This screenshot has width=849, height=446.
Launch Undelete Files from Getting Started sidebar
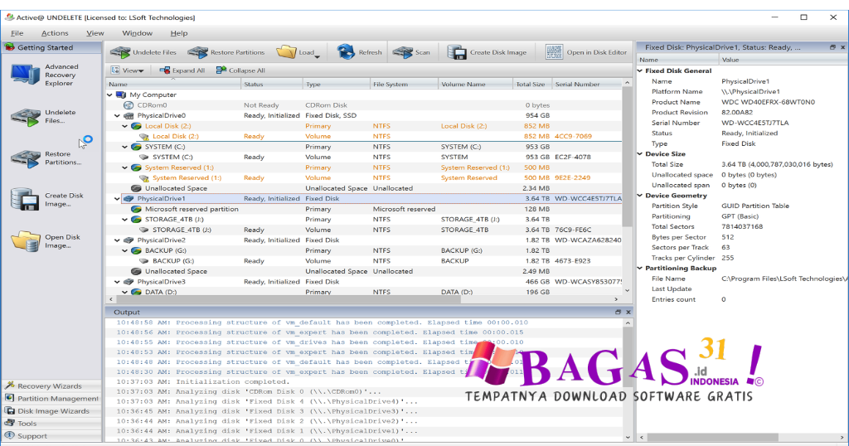[45, 116]
